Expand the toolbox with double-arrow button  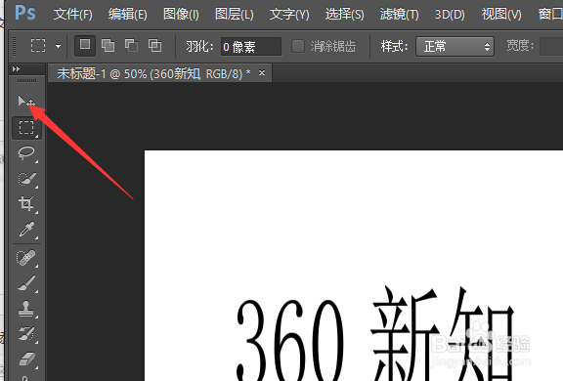(x=17, y=69)
